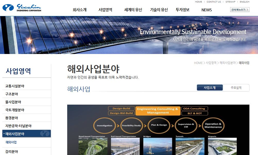Open the 전체메뉴보기 full menu button
The width and height of the screenshot is (258, 155).
(x=239, y=10)
